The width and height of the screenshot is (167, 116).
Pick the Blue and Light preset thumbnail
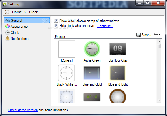[x=118, y=73]
